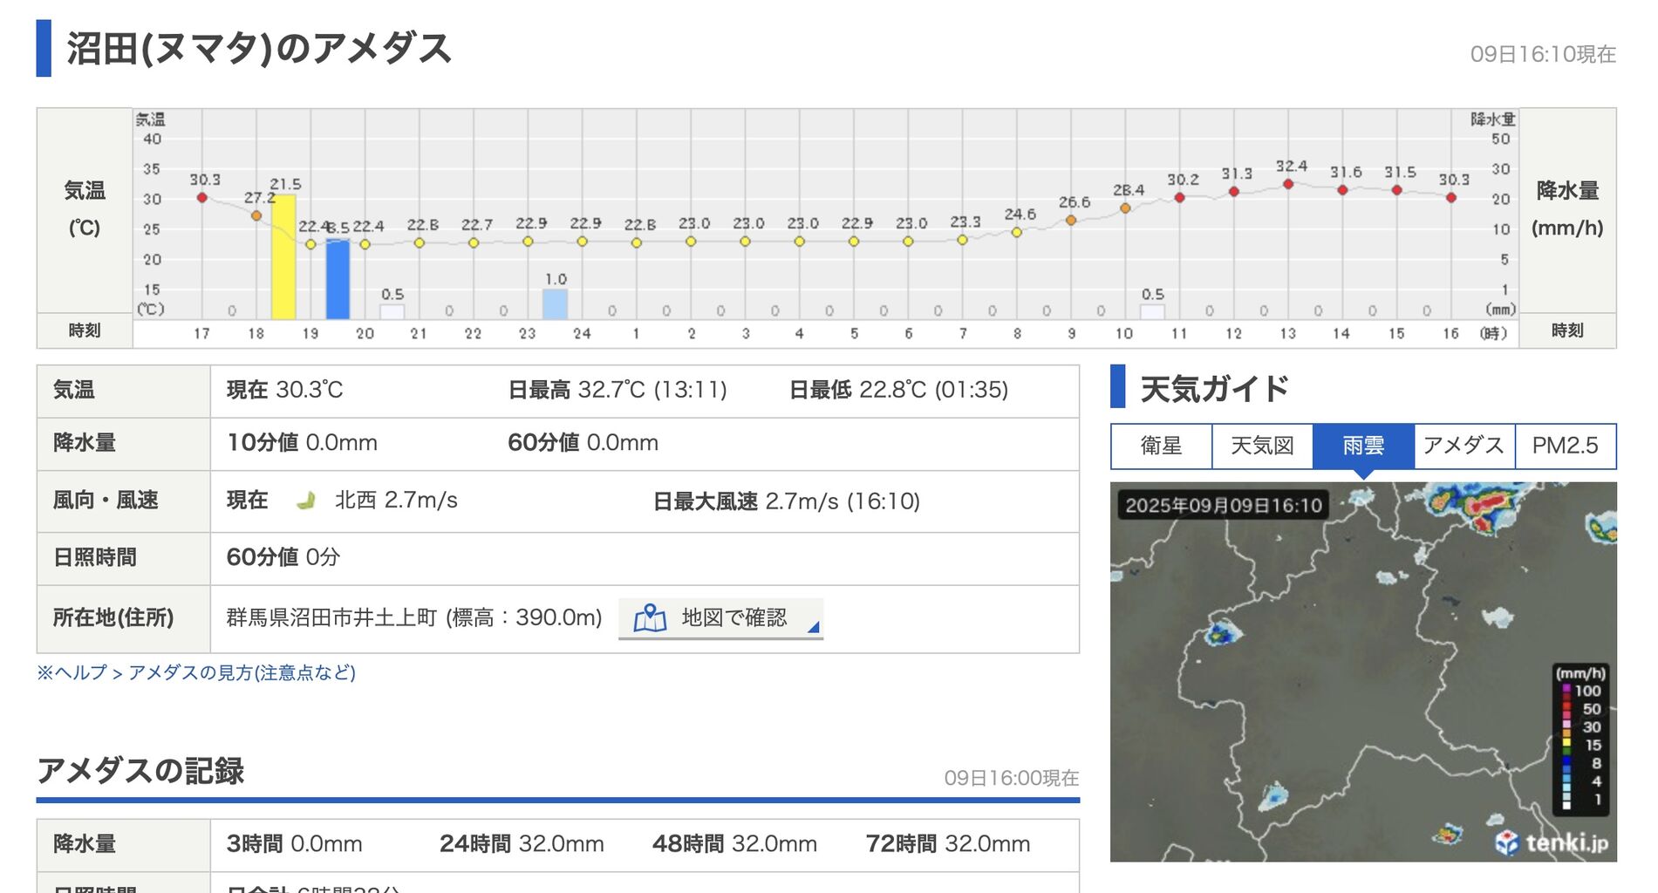Click the 27.2 orange temperature point

pos(256,215)
